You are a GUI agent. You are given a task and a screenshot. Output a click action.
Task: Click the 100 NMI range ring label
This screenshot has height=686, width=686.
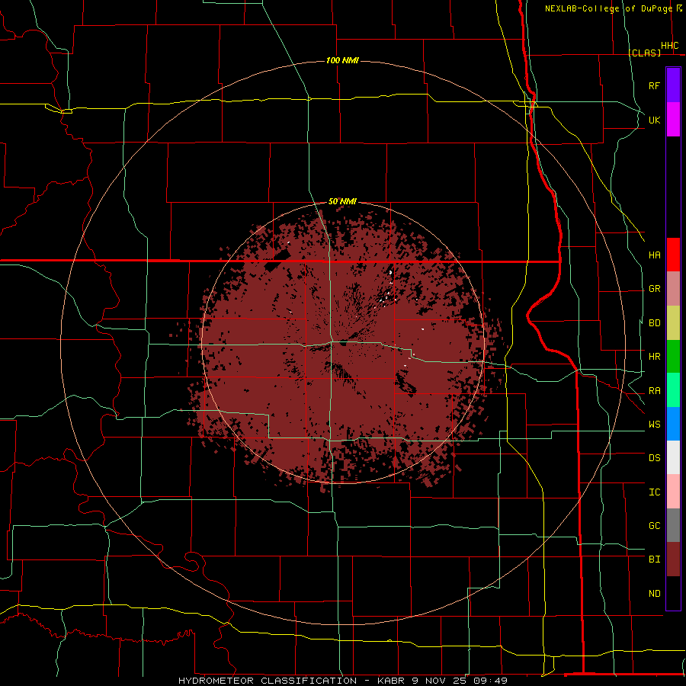342,60
